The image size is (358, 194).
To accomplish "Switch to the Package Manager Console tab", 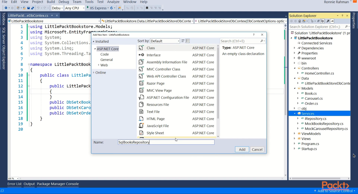I will click(58, 184).
